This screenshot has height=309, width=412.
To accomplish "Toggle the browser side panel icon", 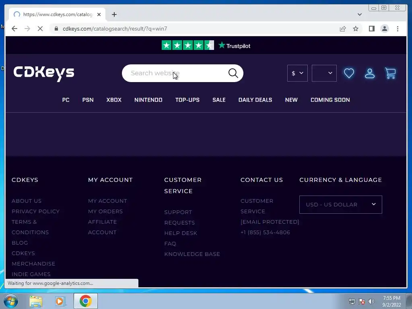I will 371,29.
